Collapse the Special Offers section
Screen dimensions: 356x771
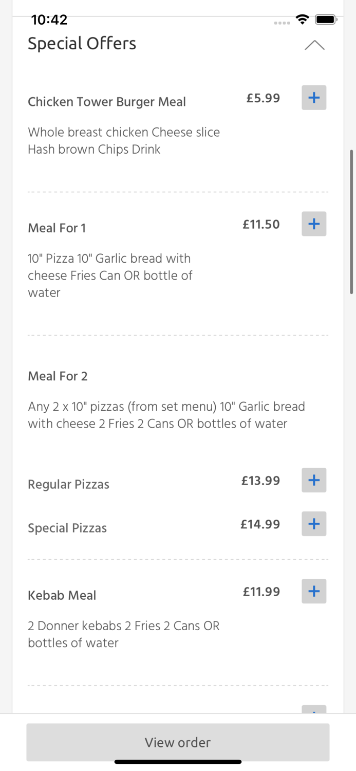pyautogui.click(x=315, y=45)
